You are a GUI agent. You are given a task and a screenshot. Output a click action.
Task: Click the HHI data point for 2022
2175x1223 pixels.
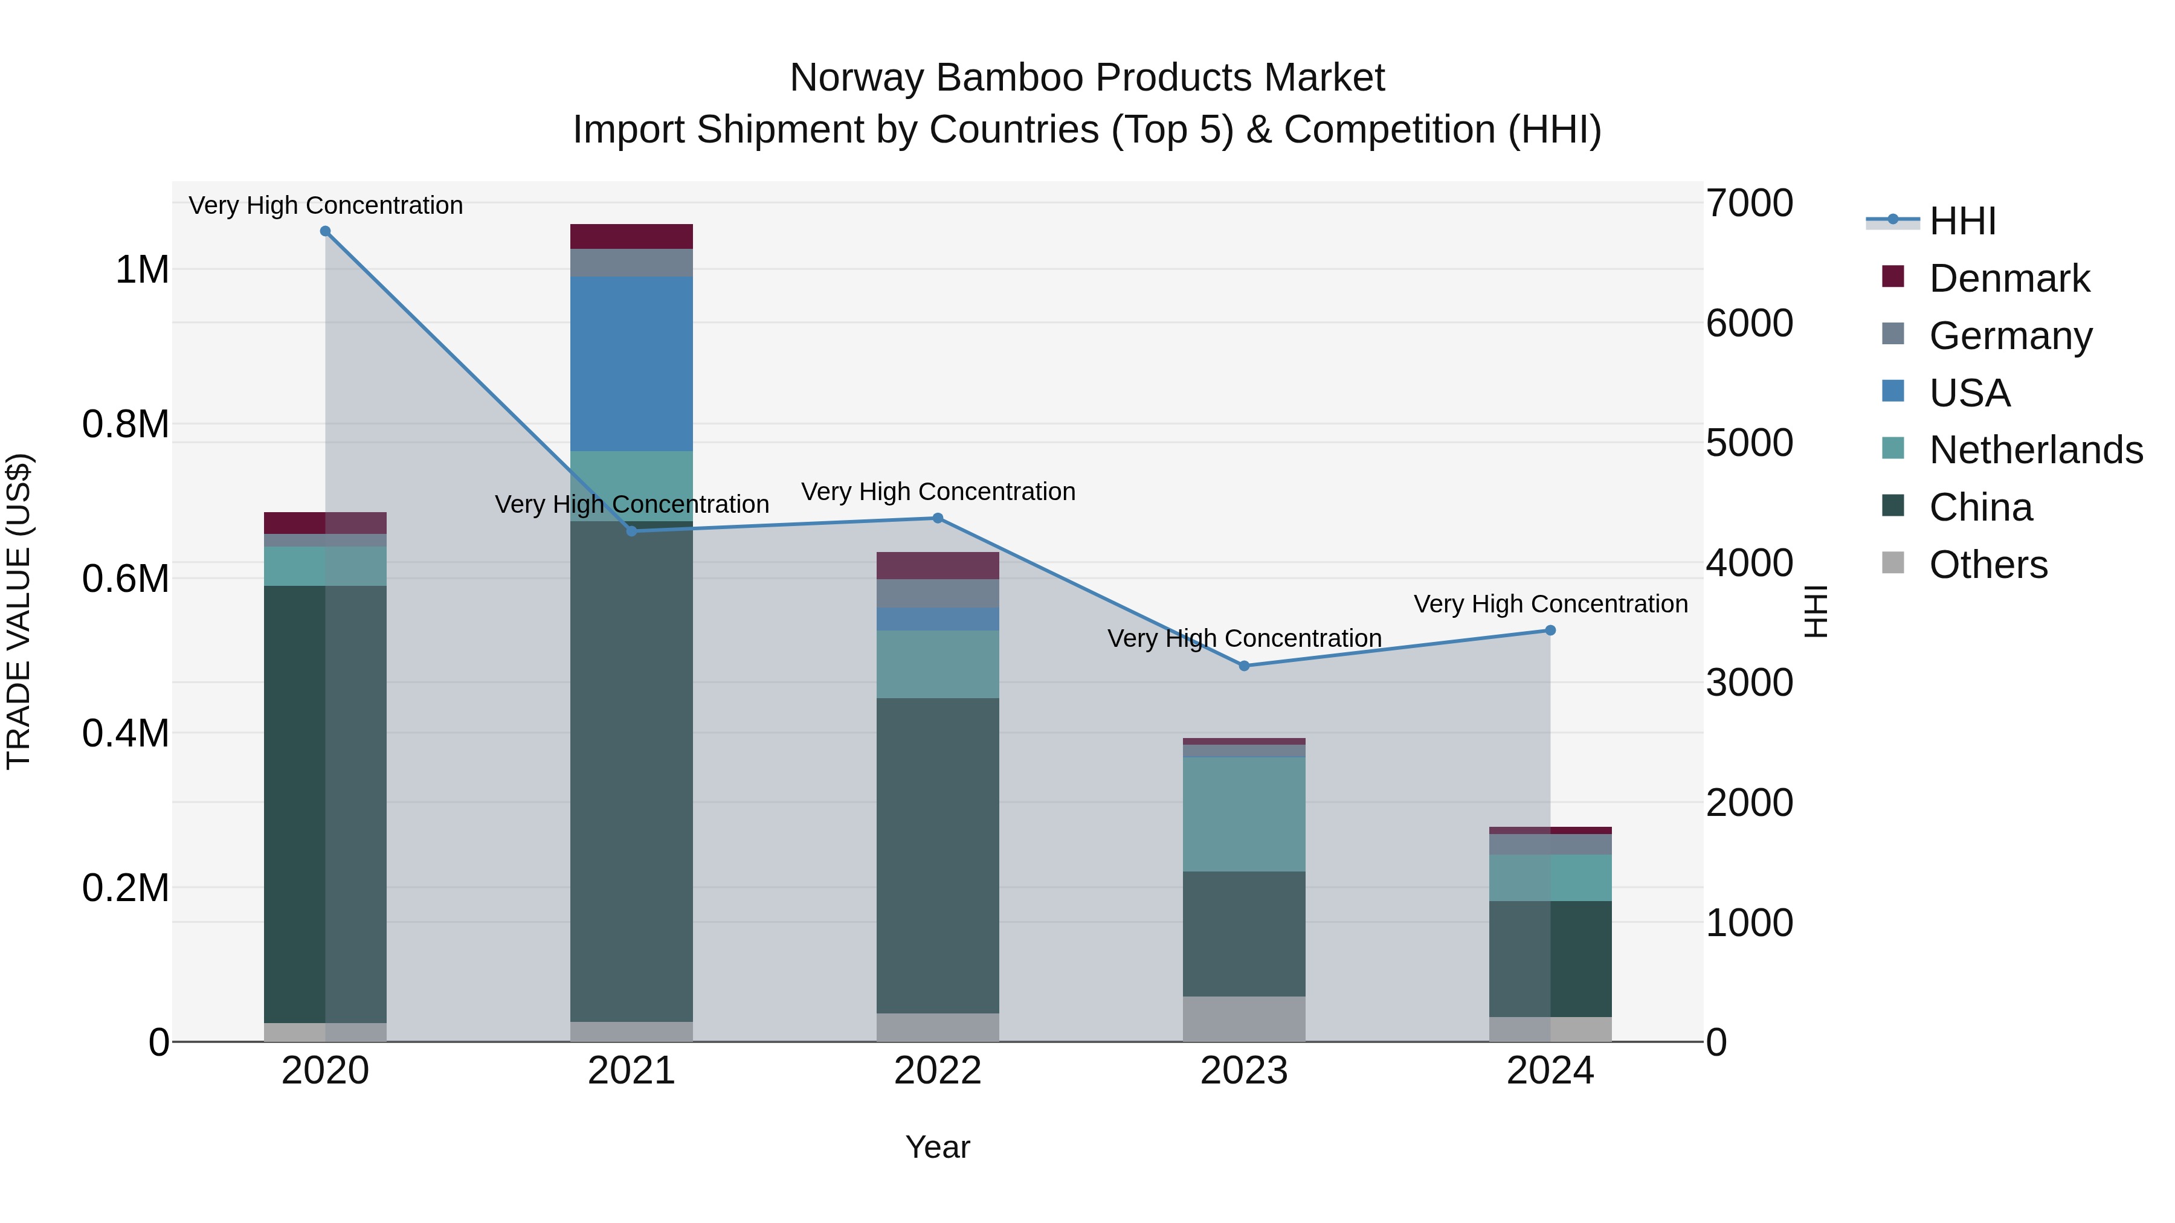[x=937, y=518]
